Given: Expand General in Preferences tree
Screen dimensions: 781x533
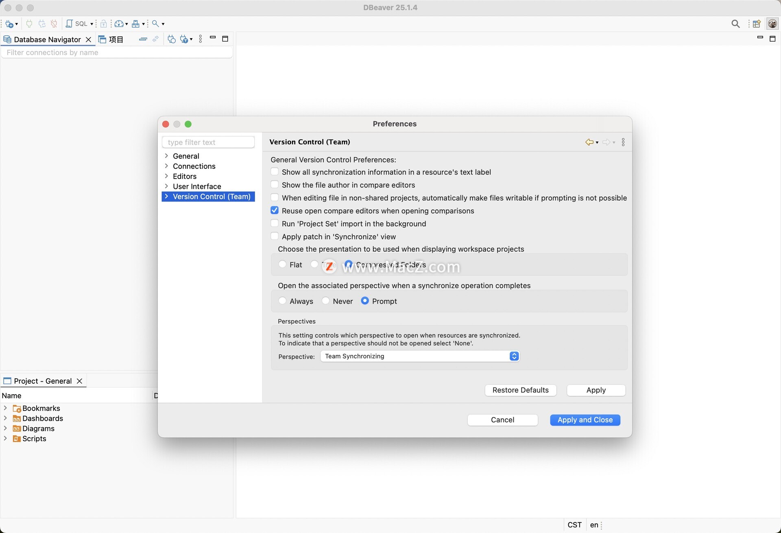Looking at the screenshot, I should click(x=166, y=156).
